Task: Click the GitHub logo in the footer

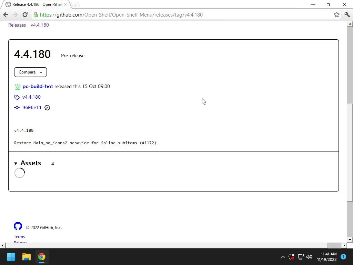Action: pos(18,226)
